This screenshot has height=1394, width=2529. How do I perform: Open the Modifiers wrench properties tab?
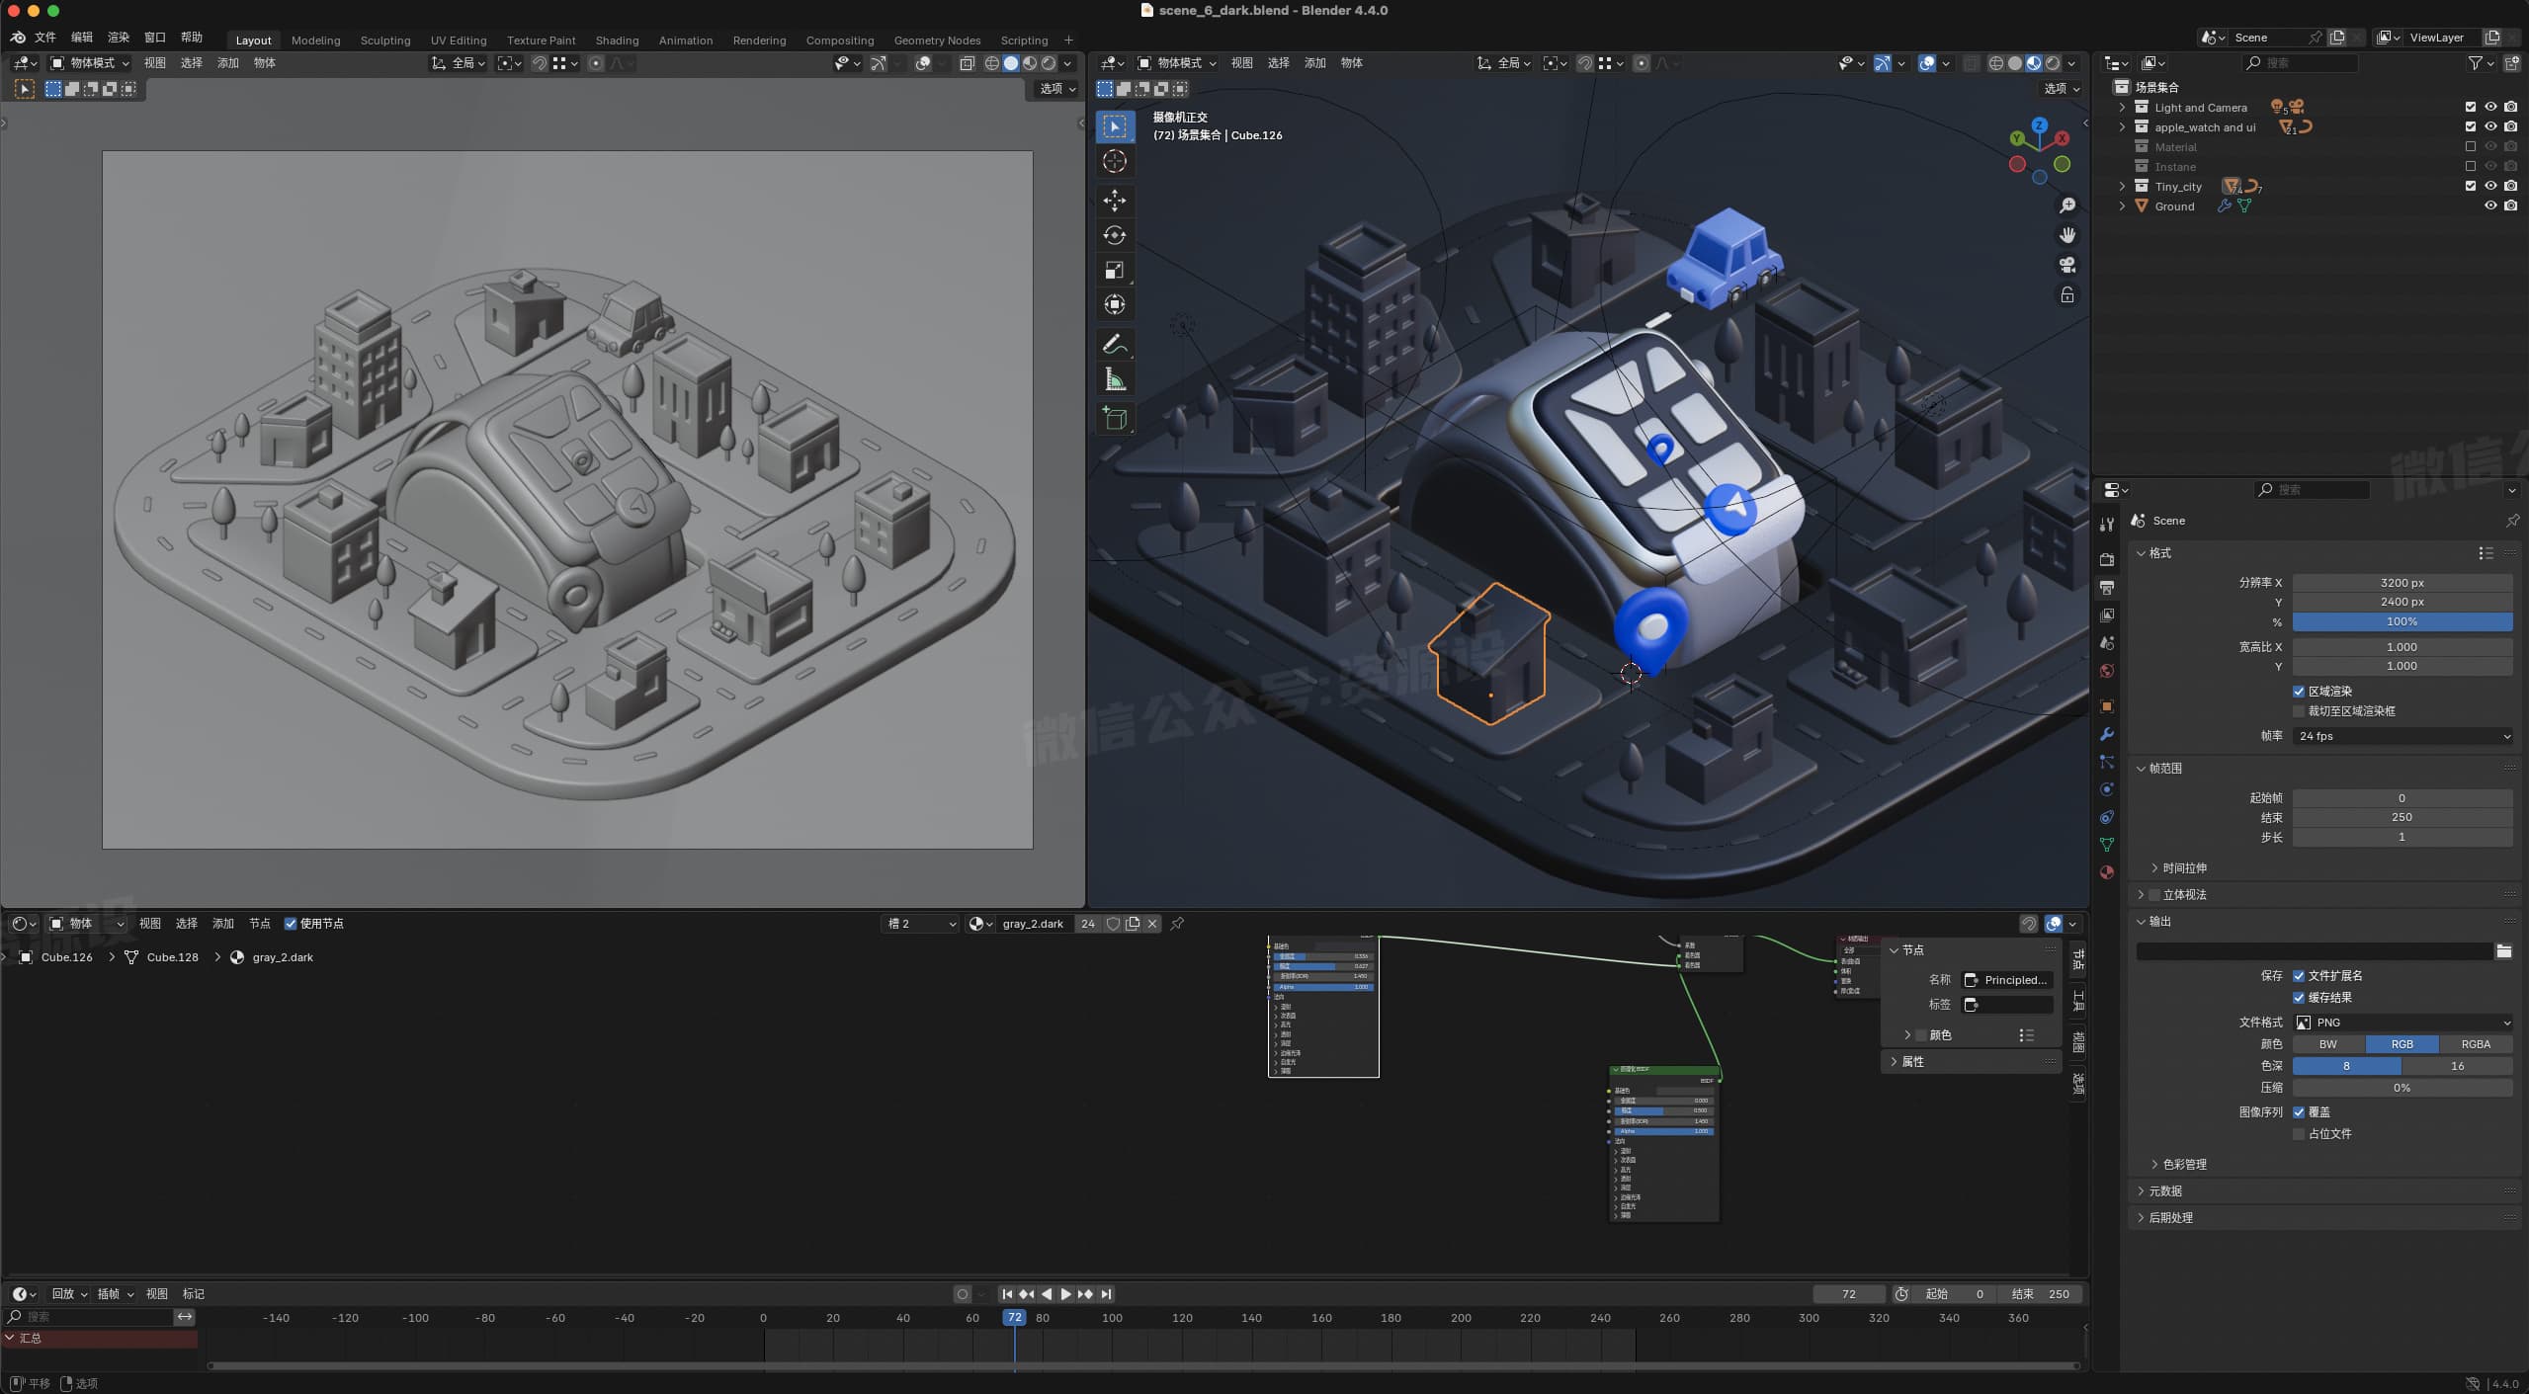2107,734
